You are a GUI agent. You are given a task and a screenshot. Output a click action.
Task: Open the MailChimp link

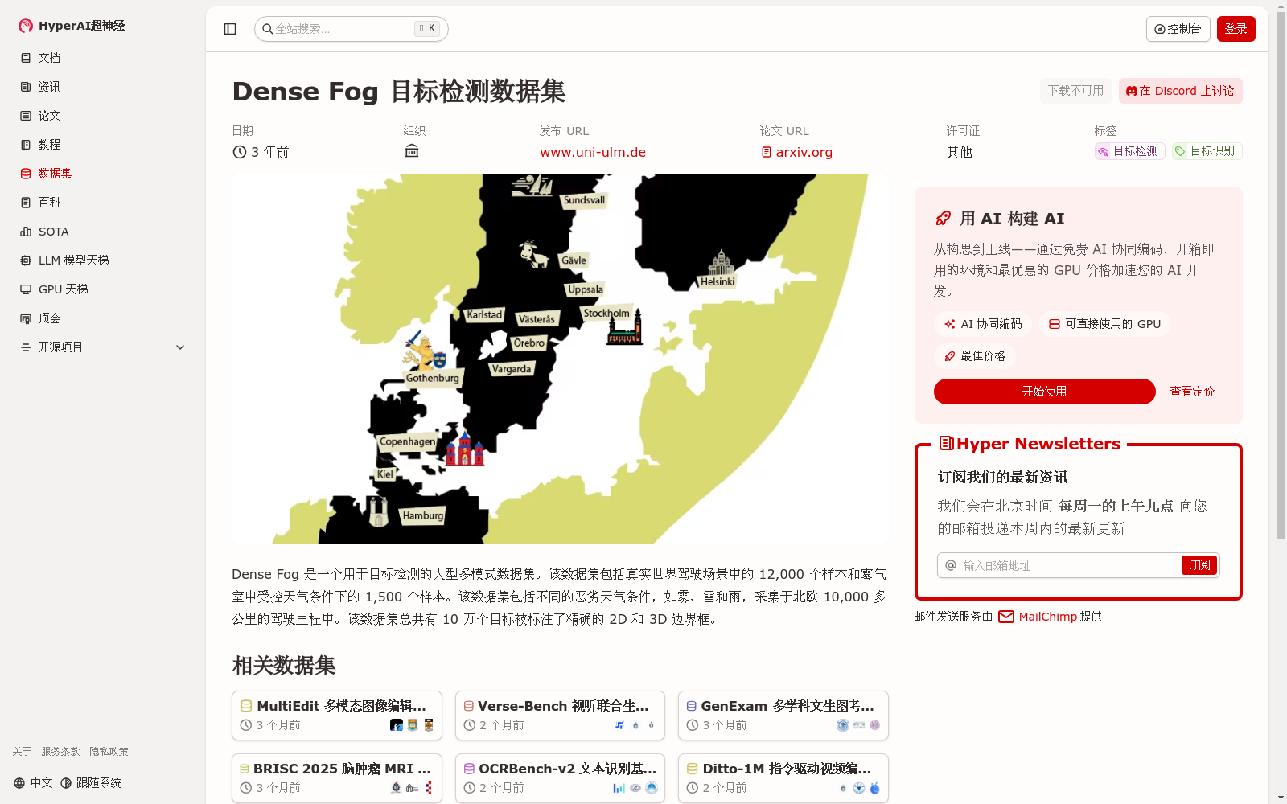click(1047, 617)
